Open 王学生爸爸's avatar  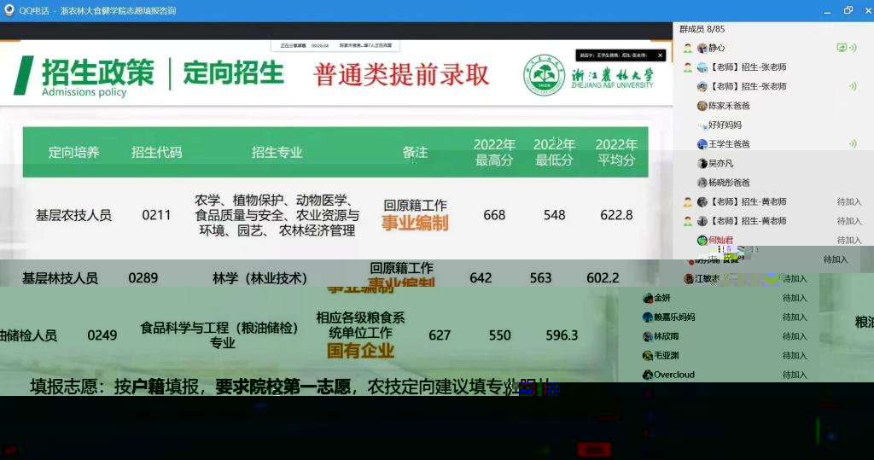[702, 144]
